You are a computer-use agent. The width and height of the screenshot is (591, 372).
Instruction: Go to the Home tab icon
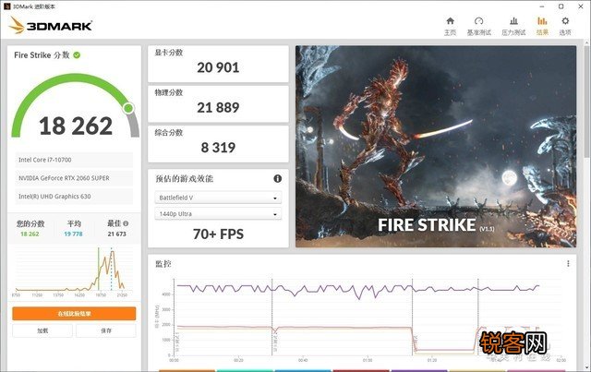point(450,21)
